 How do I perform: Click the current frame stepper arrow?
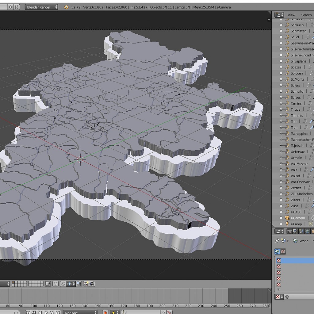[x=18, y=312]
